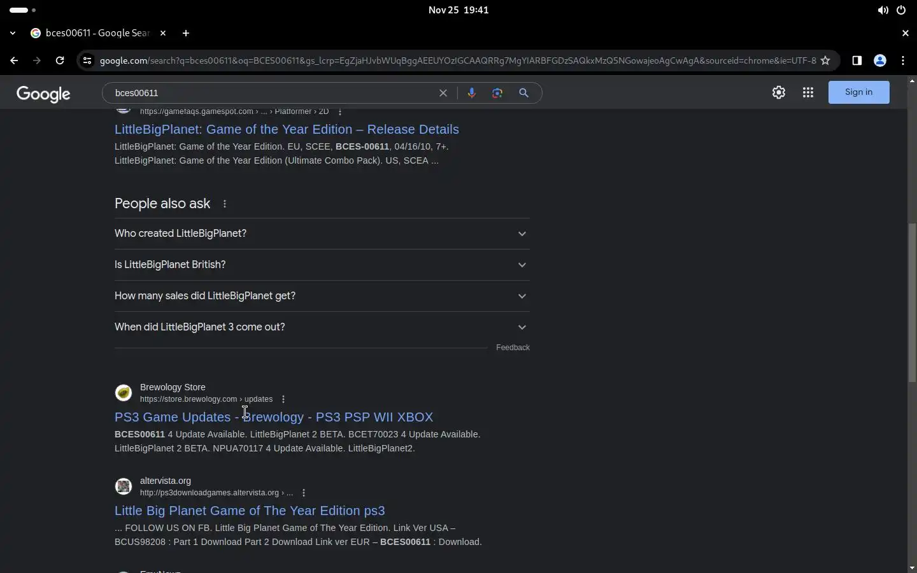Click the Google logo
917x573 pixels.
click(43, 94)
